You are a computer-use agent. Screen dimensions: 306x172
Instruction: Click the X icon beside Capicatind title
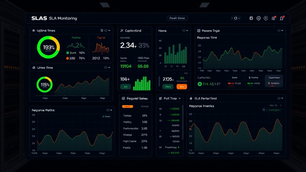[122, 31]
